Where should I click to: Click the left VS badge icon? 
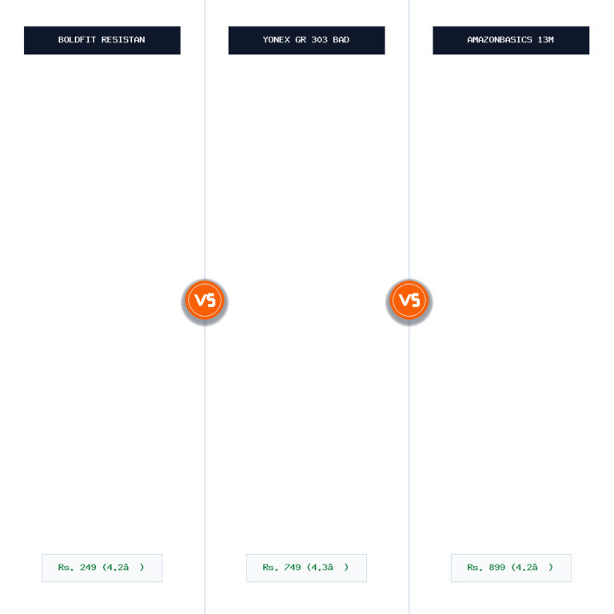tap(205, 301)
